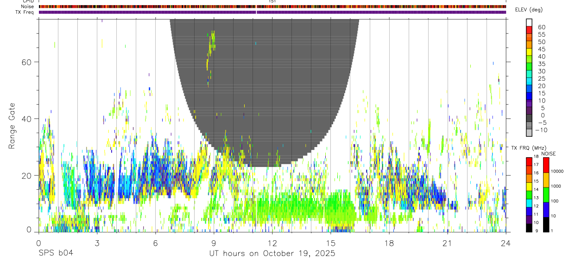
Task: Click the "TX Freq" row label at top left
Action: 25,12
